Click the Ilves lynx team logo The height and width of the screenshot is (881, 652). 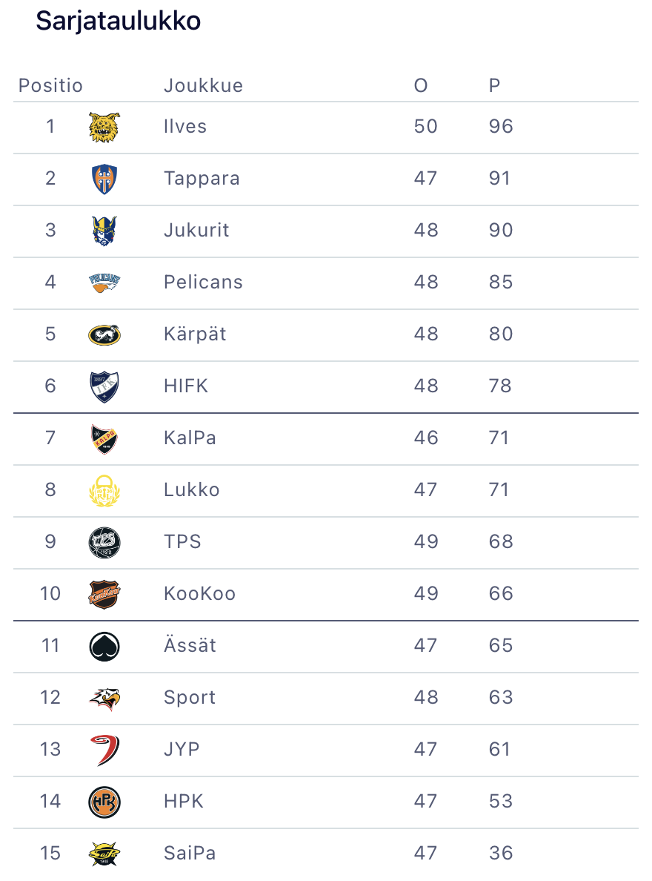click(x=104, y=127)
